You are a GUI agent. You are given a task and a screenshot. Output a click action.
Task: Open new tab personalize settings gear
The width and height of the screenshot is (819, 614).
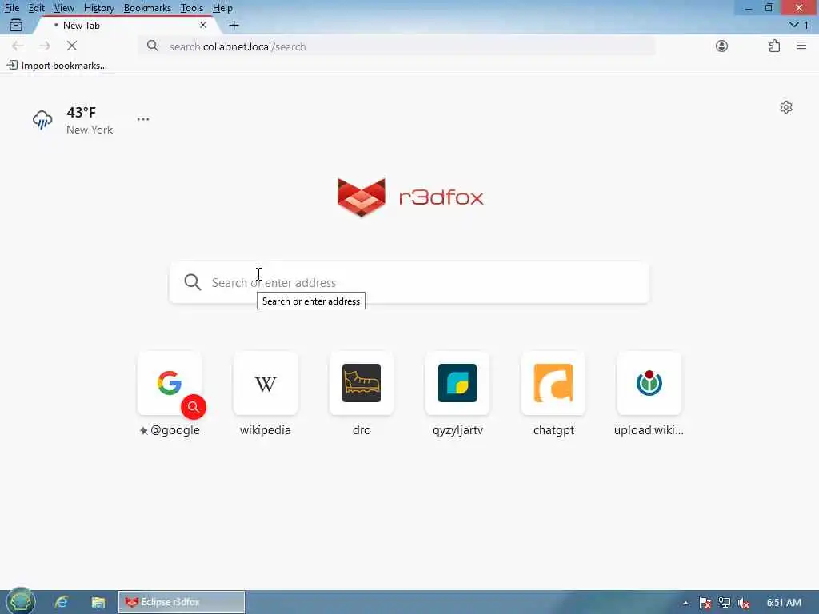click(786, 107)
